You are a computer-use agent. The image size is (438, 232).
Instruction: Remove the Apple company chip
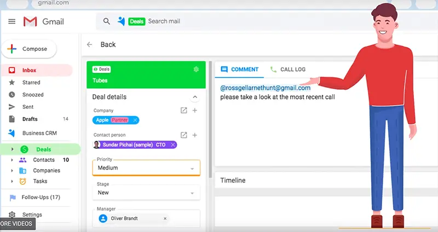135,120
